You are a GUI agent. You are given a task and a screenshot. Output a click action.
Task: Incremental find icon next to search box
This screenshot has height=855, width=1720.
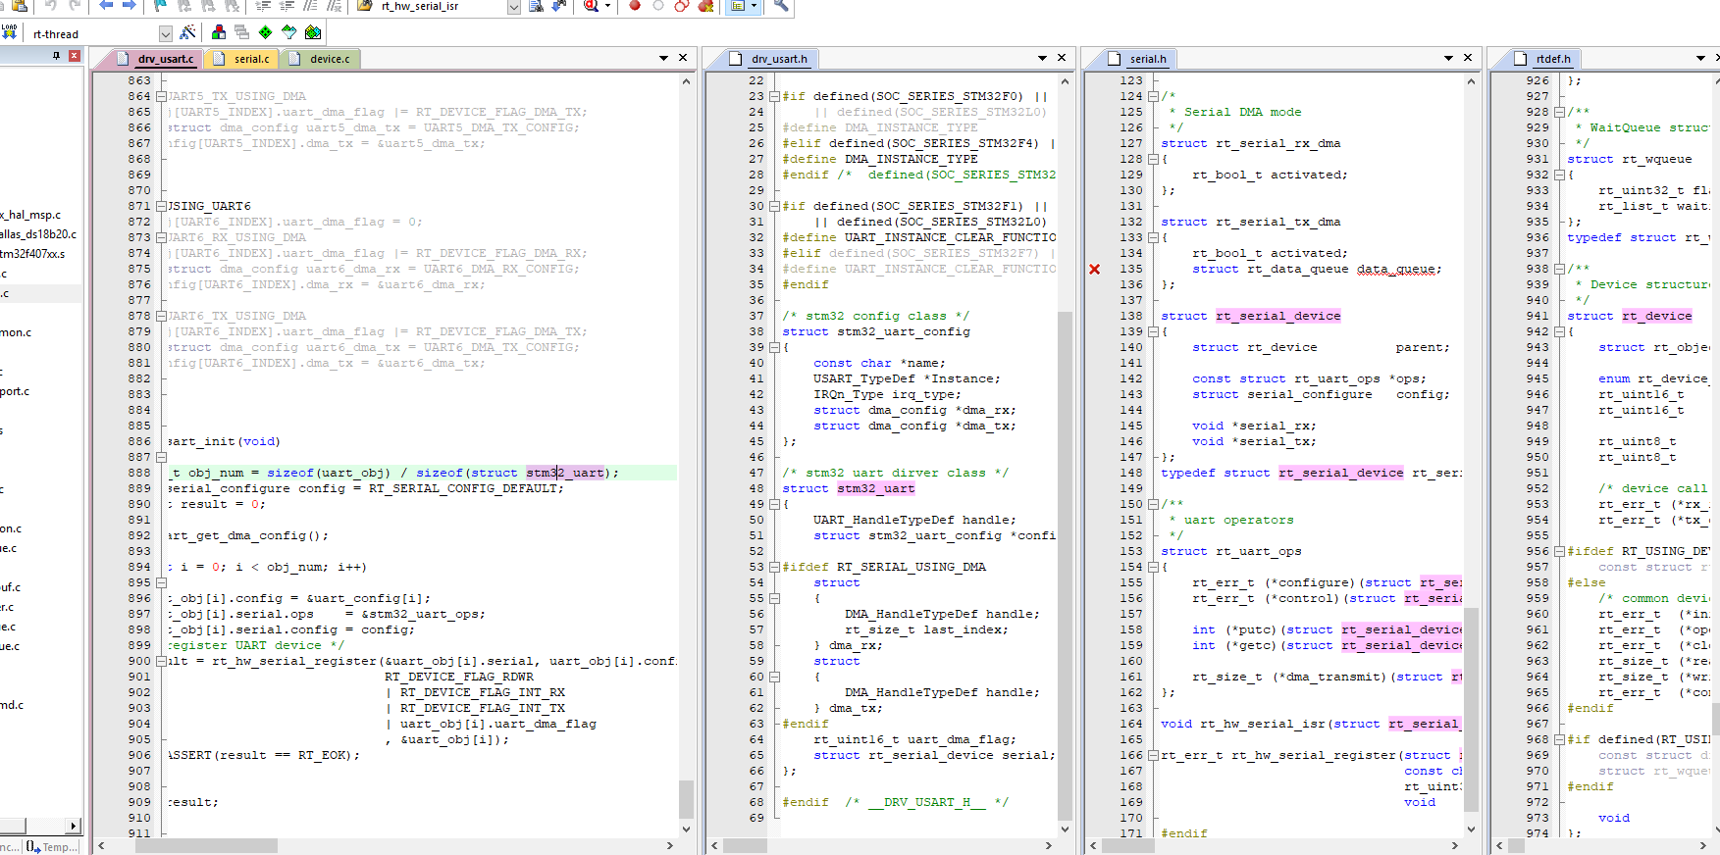559,5
